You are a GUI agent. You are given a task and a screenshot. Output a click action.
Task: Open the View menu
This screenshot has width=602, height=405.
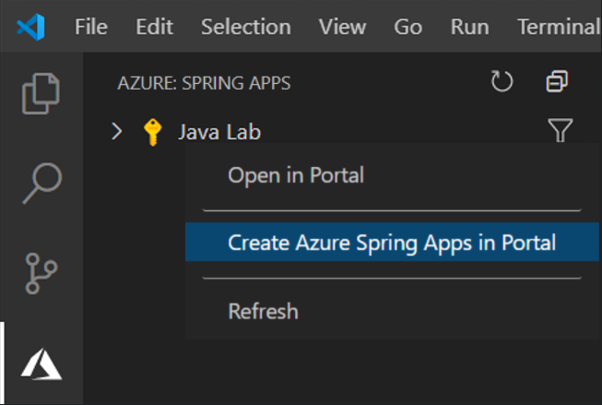[x=342, y=27]
